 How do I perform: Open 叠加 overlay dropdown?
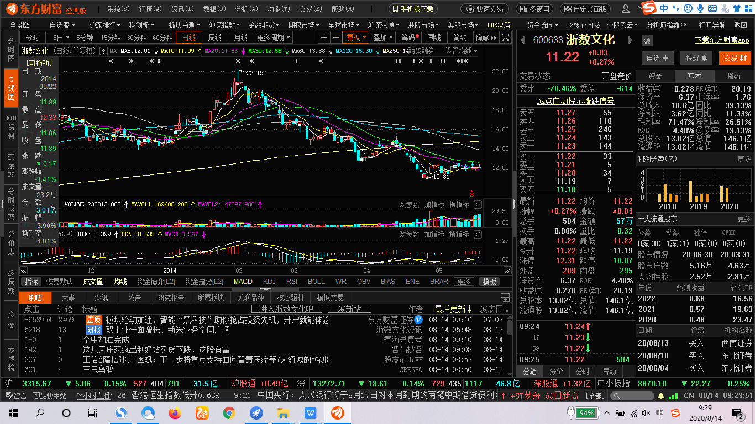pos(383,38)
